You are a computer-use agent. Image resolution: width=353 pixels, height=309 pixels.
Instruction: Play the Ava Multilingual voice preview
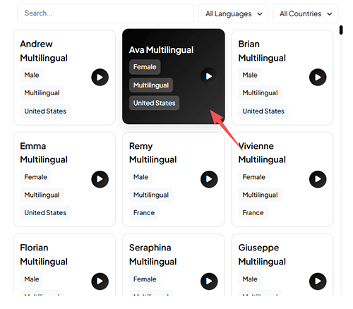tap(209, 76)
